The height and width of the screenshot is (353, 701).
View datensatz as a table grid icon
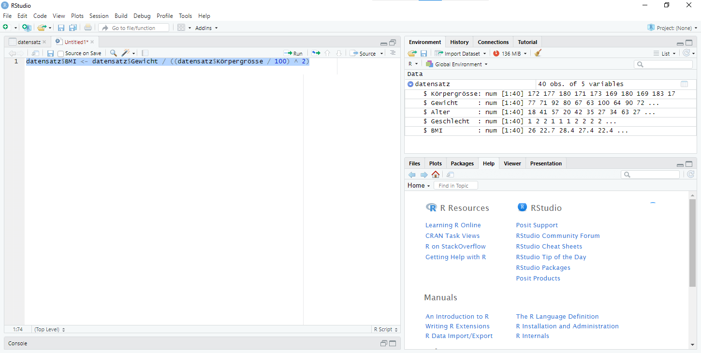click(x=684, y=84)
